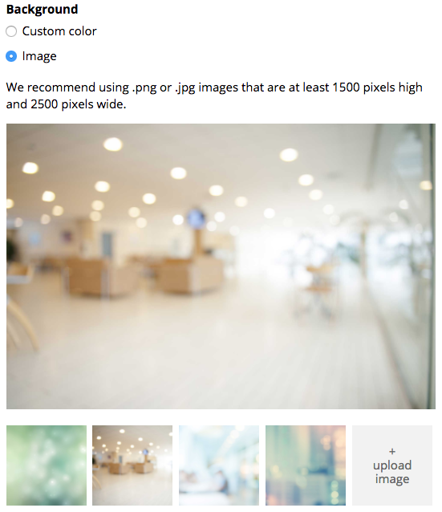Click the blurred figure in blue thumbnail

click(x=222, y=482)
